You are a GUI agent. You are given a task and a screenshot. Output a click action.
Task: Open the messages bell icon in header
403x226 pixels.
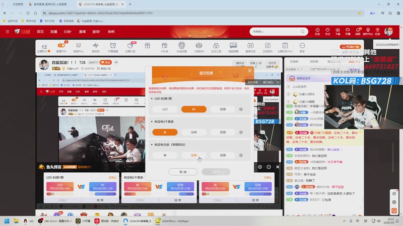coord(358,31)
